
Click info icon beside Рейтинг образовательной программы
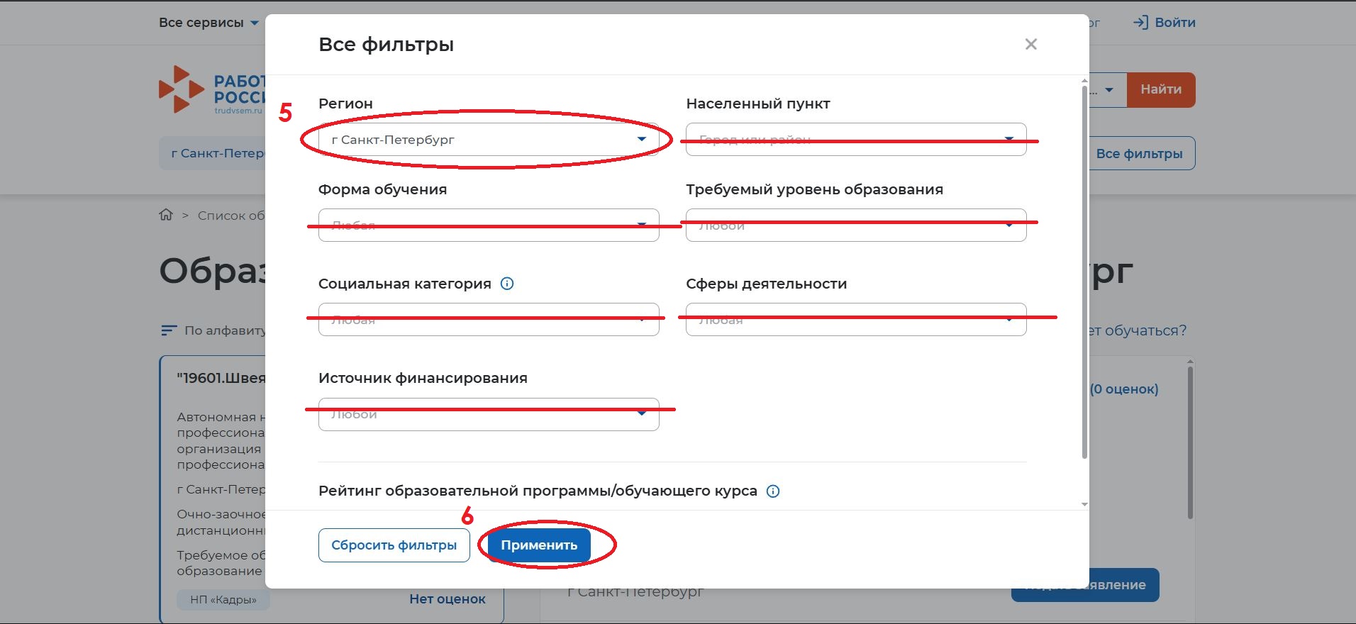tap(773, 491)
